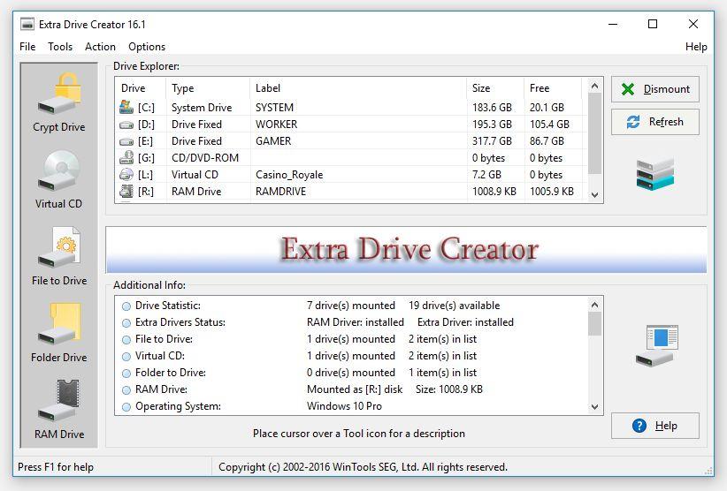Click the Drive Explorer scroll up arrow

(595, 86)
